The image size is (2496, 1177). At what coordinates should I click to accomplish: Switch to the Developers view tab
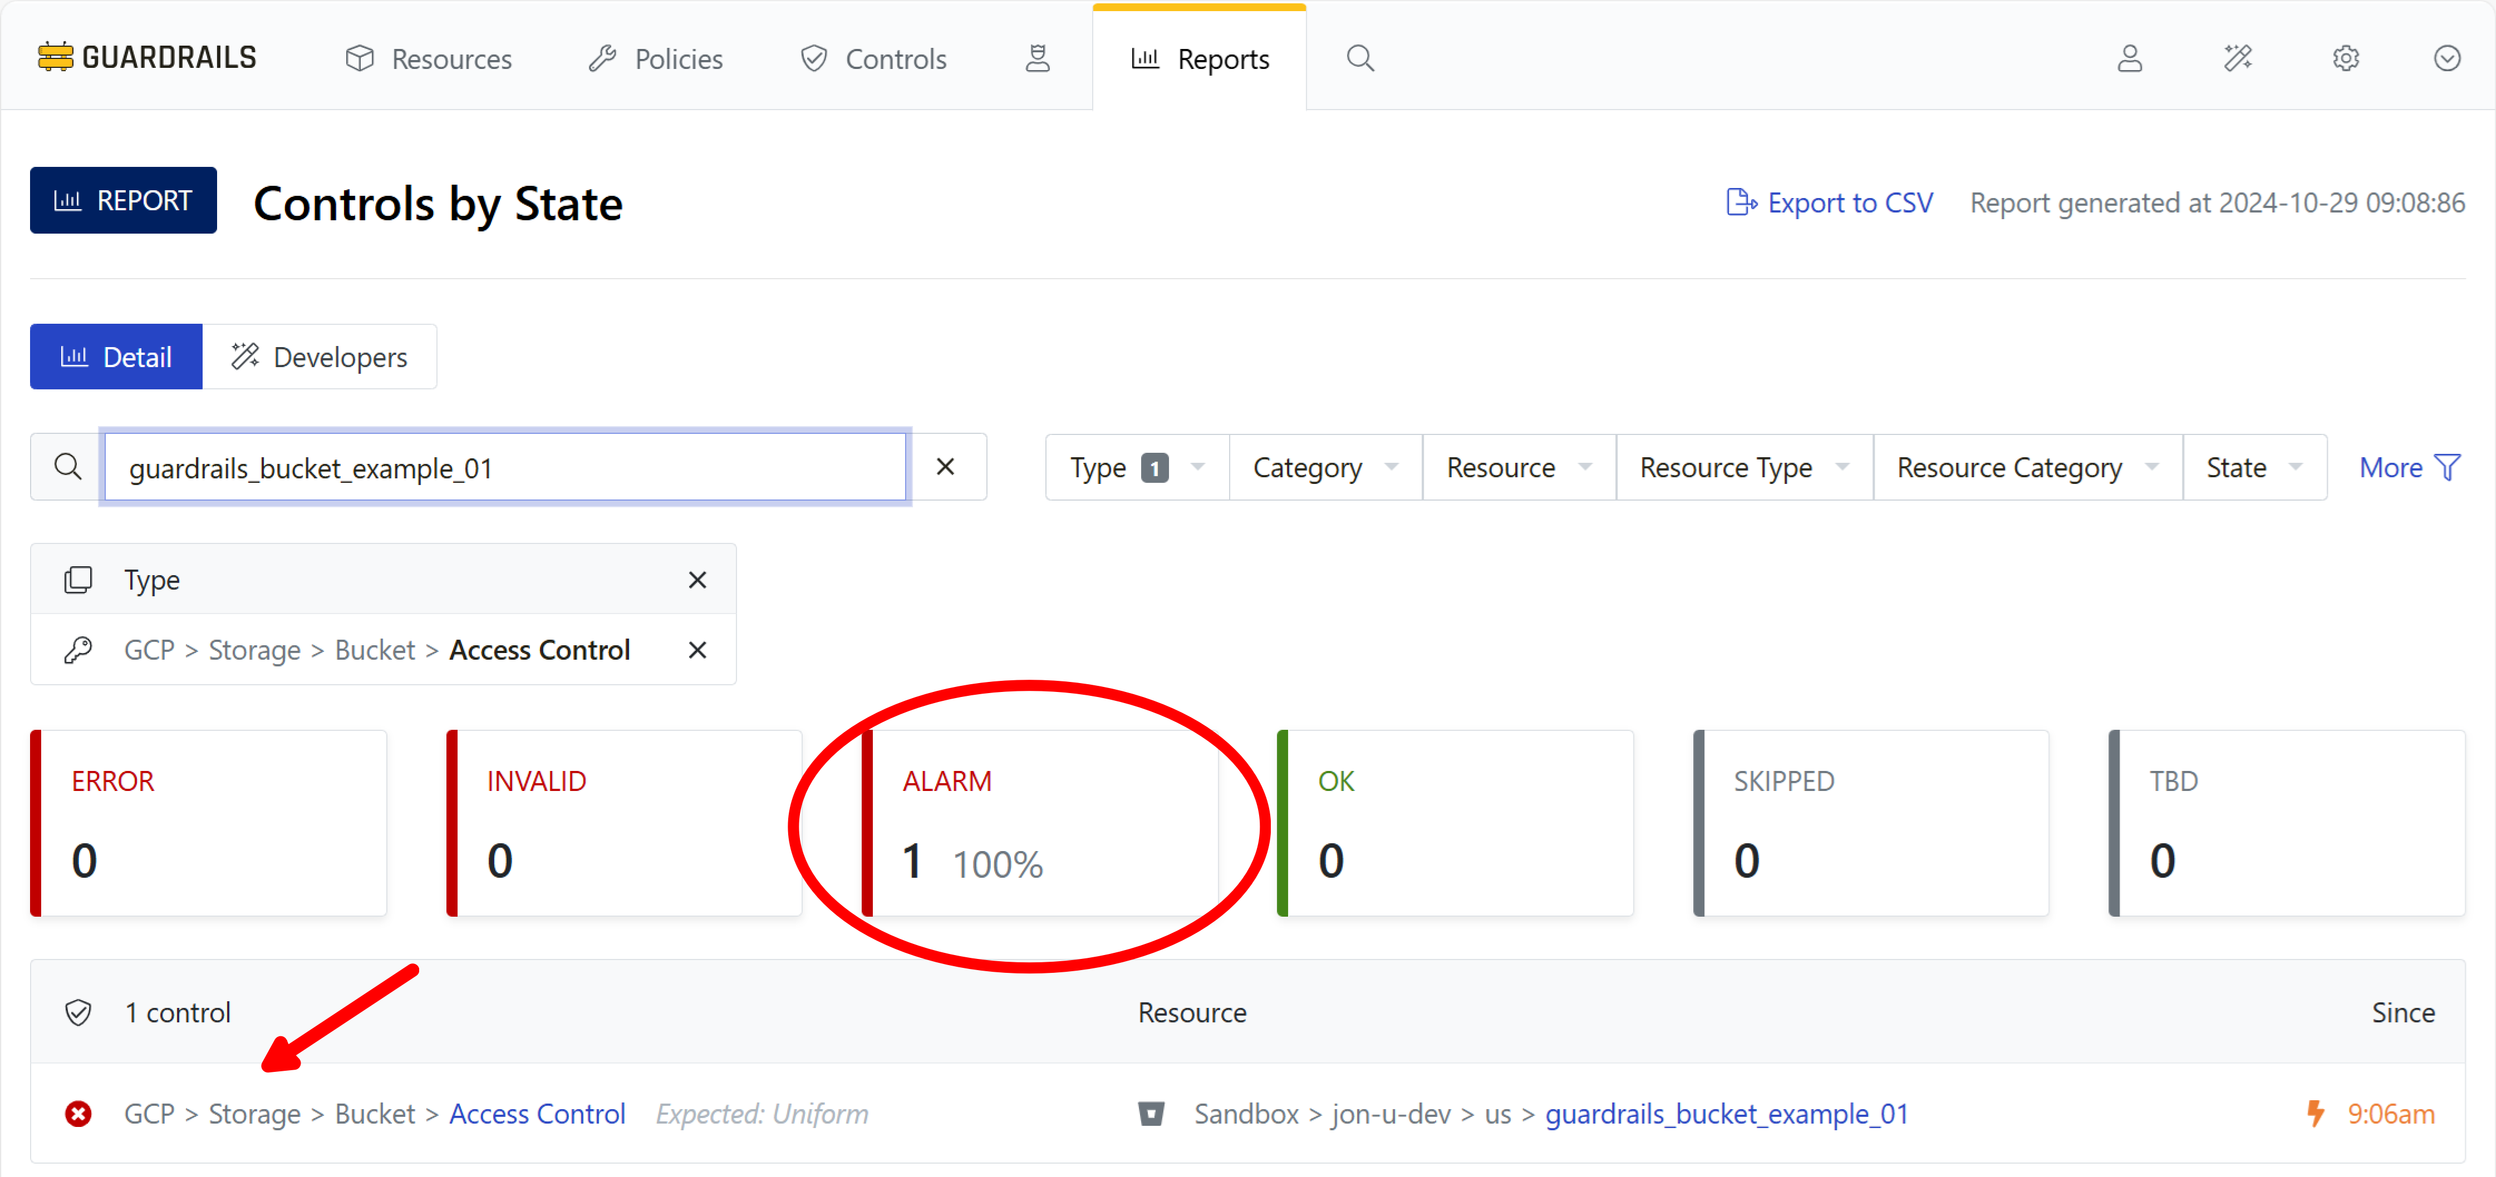pos(320,357)
